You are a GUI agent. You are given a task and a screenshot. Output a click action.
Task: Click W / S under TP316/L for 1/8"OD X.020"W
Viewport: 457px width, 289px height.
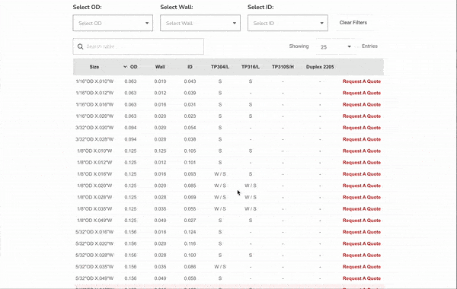coord(251,186)
